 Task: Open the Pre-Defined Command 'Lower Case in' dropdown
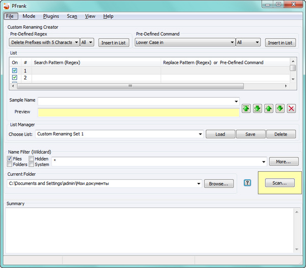point(232,43)
